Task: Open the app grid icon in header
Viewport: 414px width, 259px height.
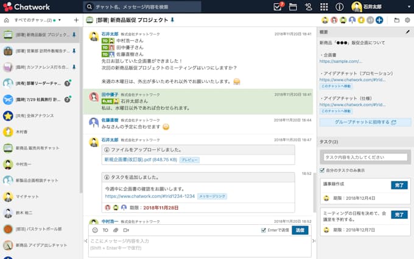Action: (325, 7)
